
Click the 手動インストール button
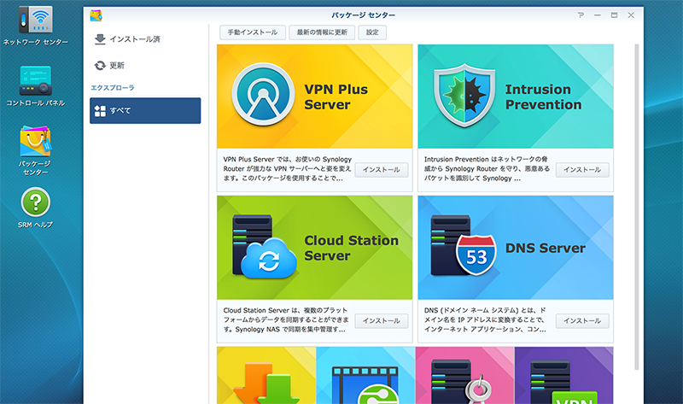point(253,32)
